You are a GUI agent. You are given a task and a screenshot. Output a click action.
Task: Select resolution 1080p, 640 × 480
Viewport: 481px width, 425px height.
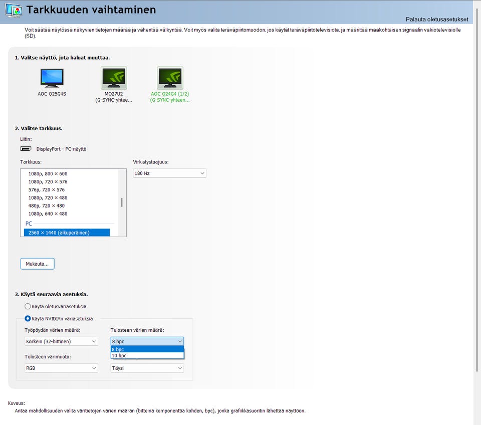[48, 214]
